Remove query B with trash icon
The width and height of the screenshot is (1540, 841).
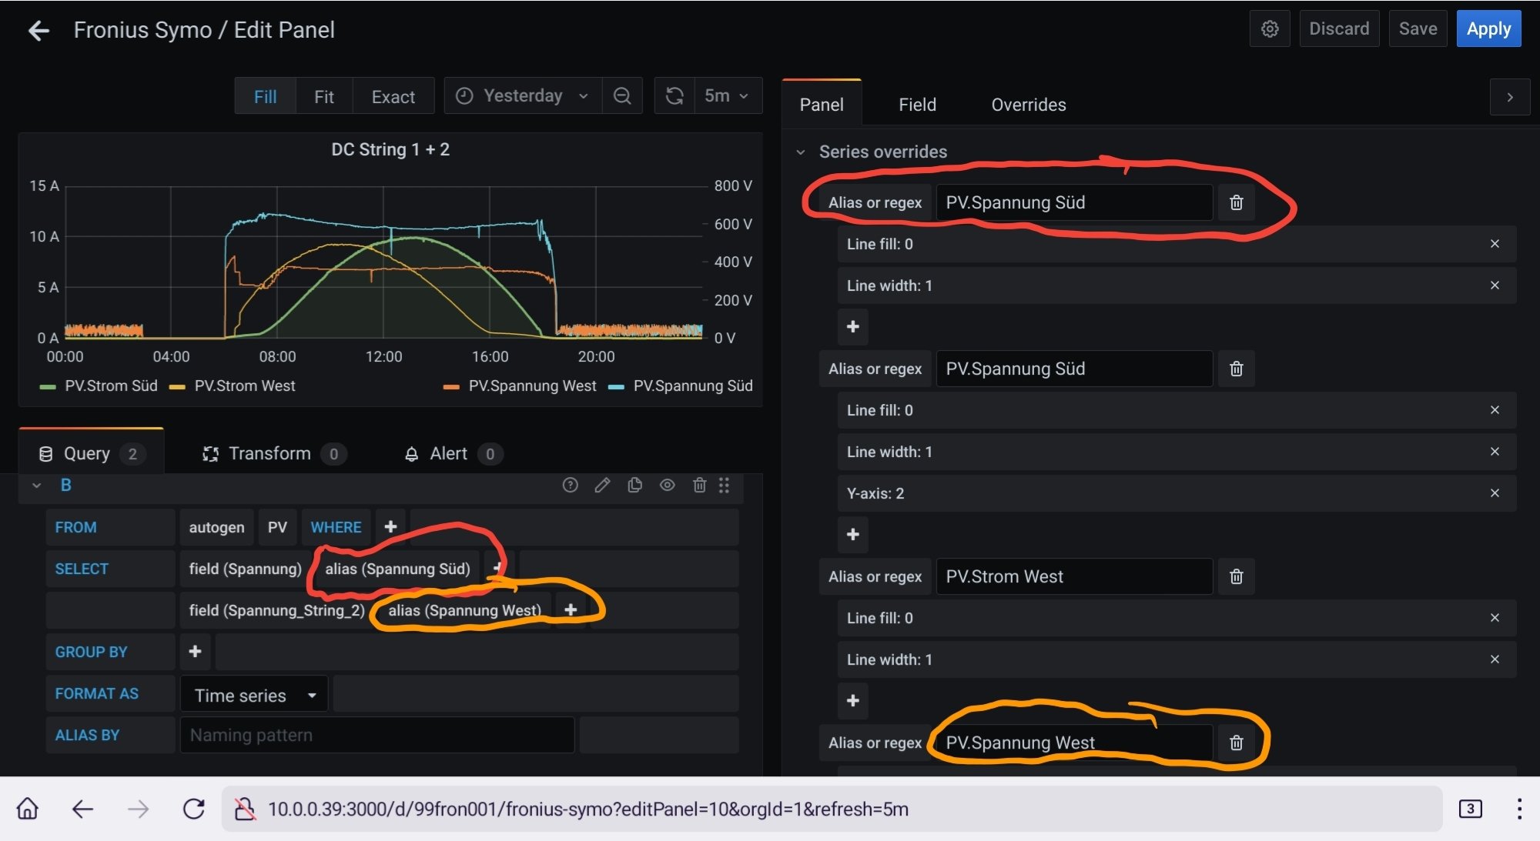coord(699,485)
